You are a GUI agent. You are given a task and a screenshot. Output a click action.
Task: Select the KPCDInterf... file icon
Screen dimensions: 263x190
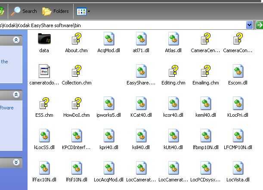click(x=77, y=136)
